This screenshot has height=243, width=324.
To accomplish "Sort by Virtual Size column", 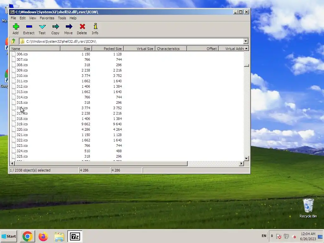I will tap(139, 48).
